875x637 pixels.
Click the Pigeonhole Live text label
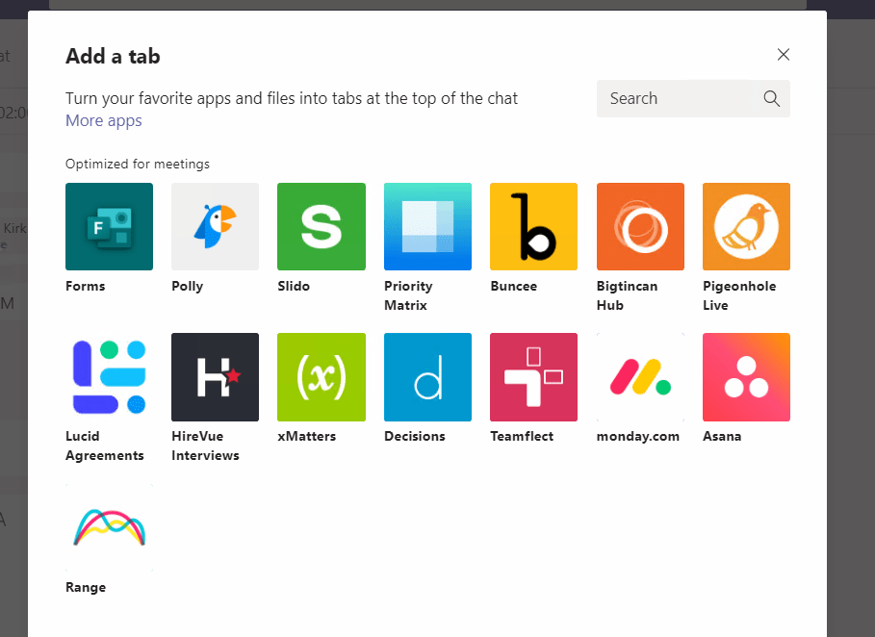click(739, 295)
